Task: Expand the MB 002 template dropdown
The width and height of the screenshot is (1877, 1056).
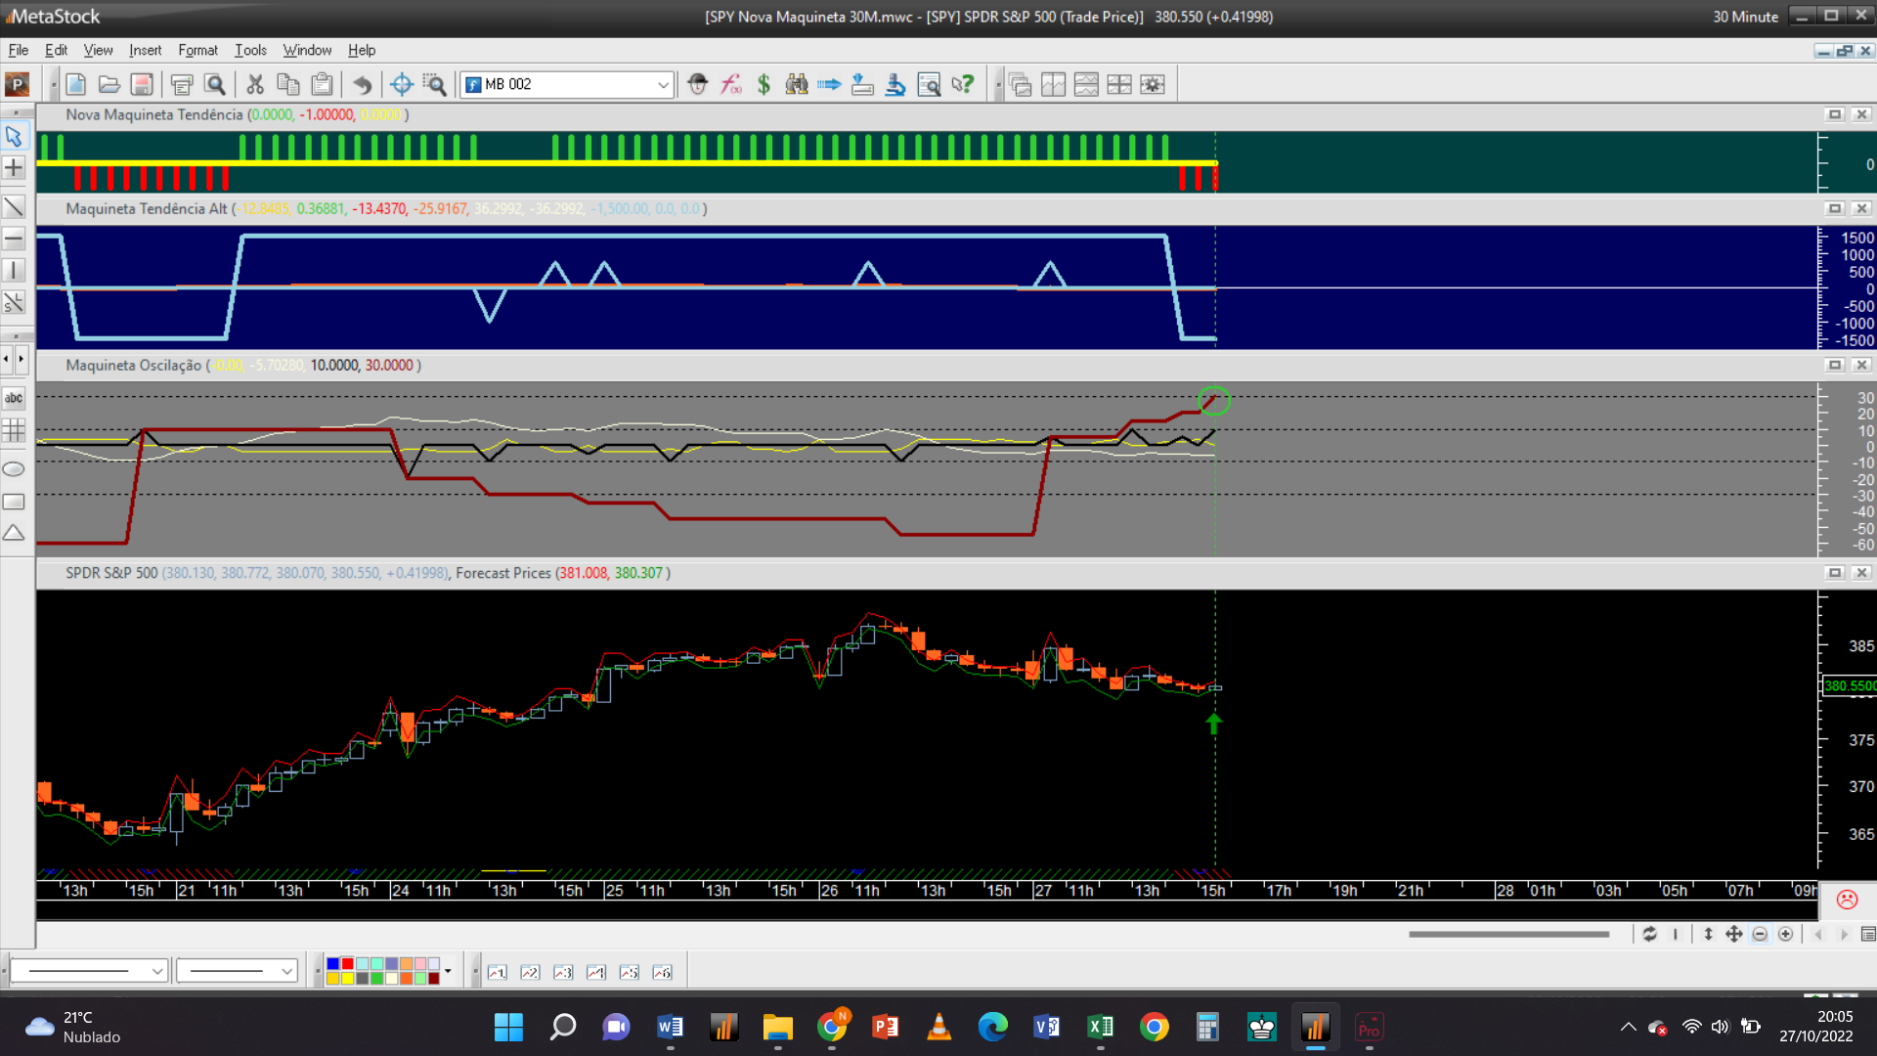Action: point(663,85)
